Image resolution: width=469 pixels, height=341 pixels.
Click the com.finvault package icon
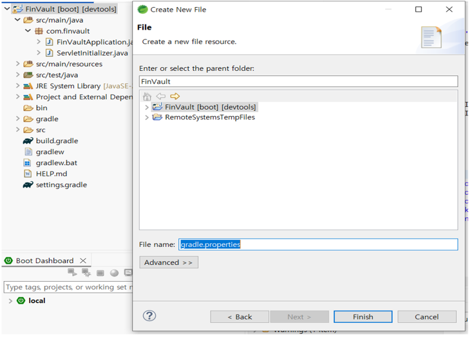tap(39, 31)
